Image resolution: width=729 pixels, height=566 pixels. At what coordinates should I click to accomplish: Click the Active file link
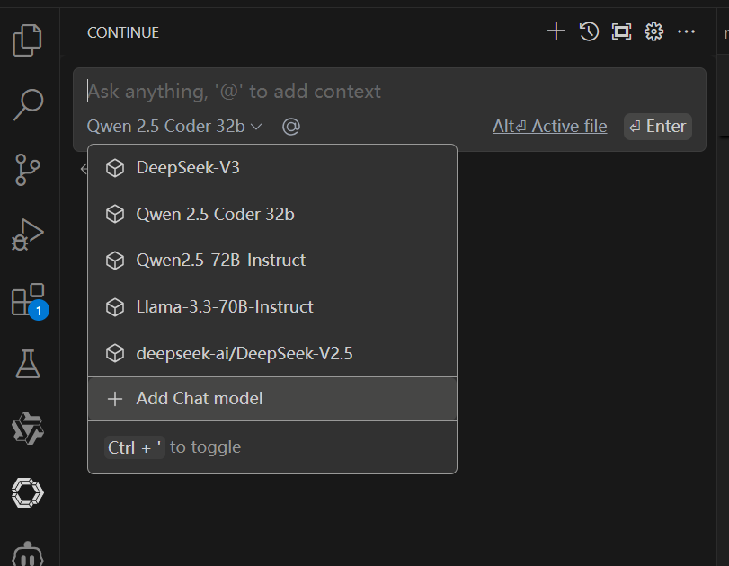pyautogui.click(x=549, y=126)
